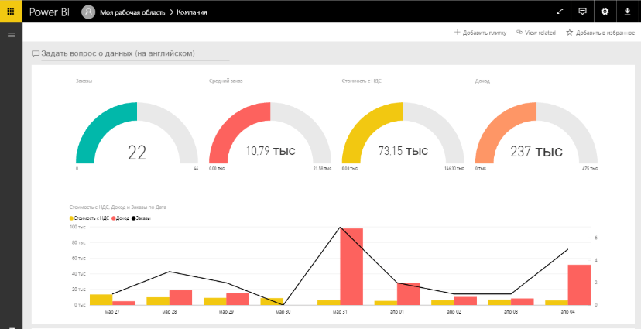Click the 10,79 тыс gauge value
The width and height of the screenshot is (641, 329).
coord(270,151)
